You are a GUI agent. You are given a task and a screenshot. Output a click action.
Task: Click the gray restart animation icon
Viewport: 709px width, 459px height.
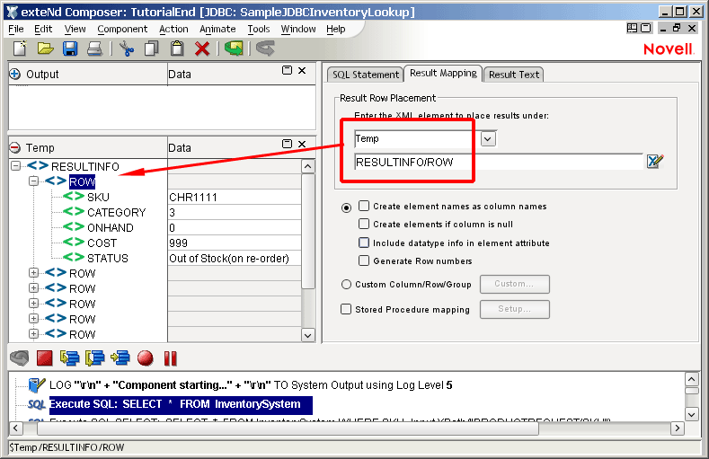pyautogui.click(x=20, y=358)
